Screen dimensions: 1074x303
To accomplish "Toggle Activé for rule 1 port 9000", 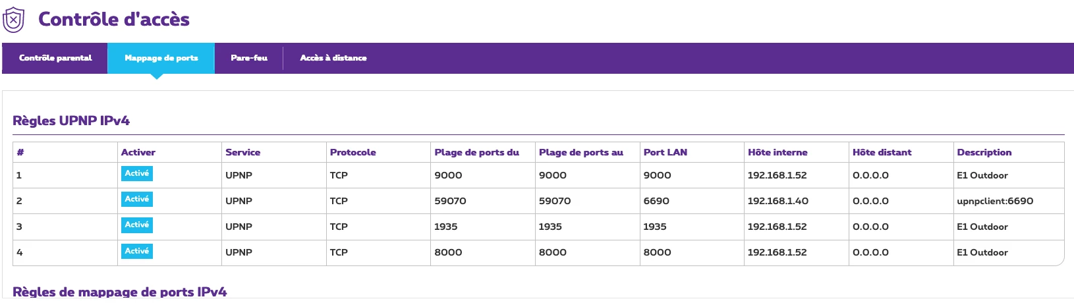I will point(137,173).
